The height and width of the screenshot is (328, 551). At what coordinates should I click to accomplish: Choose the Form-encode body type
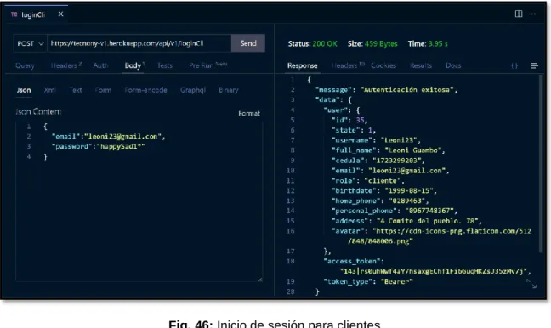146,90
